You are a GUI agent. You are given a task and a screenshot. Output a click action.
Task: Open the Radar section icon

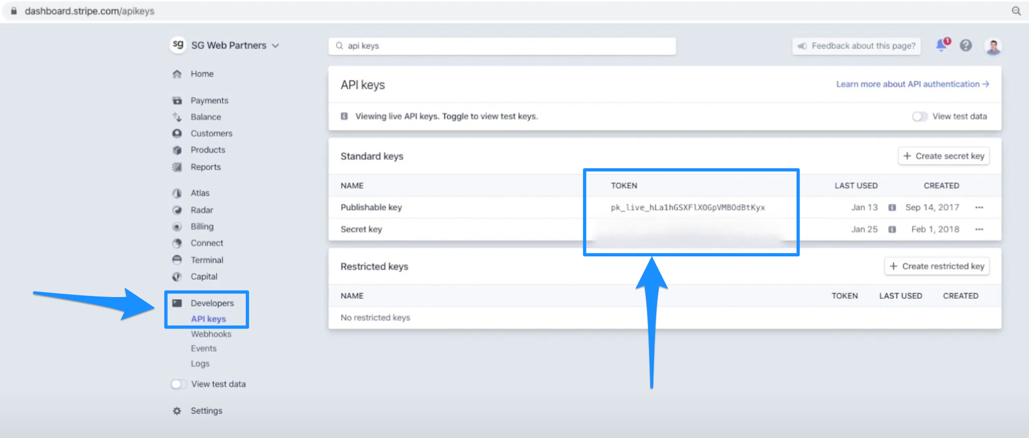[177, 210]
